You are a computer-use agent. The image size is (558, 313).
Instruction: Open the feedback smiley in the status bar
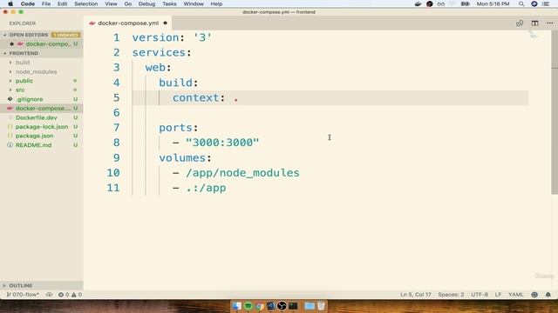pyautogui.click(x=534, y=295)
